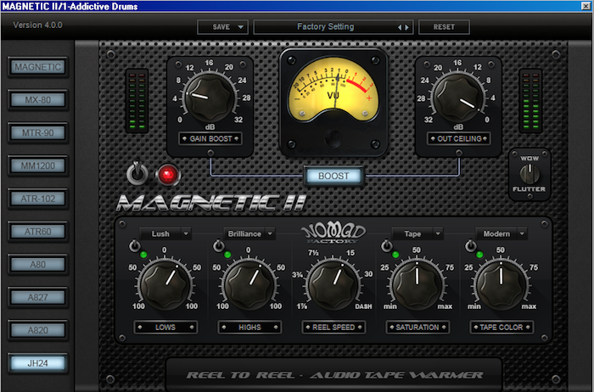Click the SATURATION knob

tap(417, 284)
